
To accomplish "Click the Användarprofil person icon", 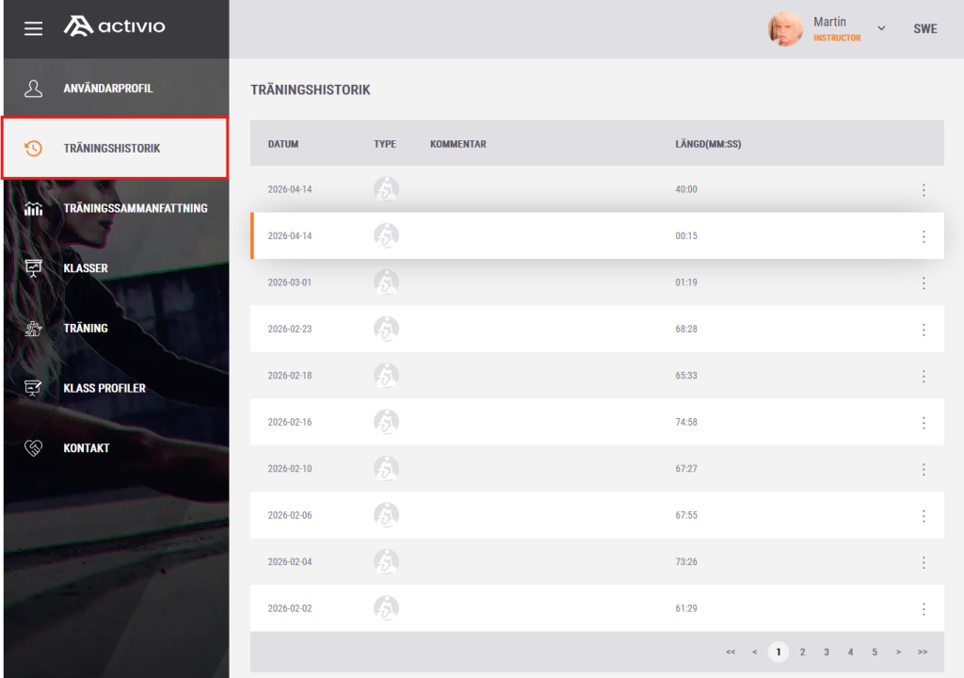I will coord(33,89).
